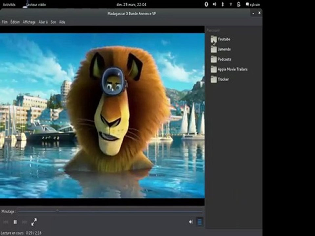Open the clock and calendar dropdown
The image size is (315, 236).
(x=131, y=4)
